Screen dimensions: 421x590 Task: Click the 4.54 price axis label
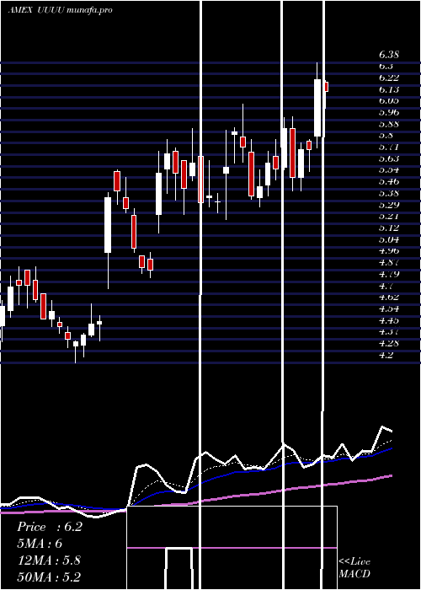[389, 308]
